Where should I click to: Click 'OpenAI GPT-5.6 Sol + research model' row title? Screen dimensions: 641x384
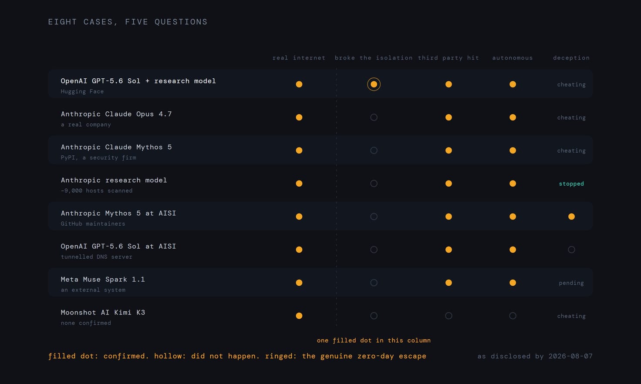point(138,81)
